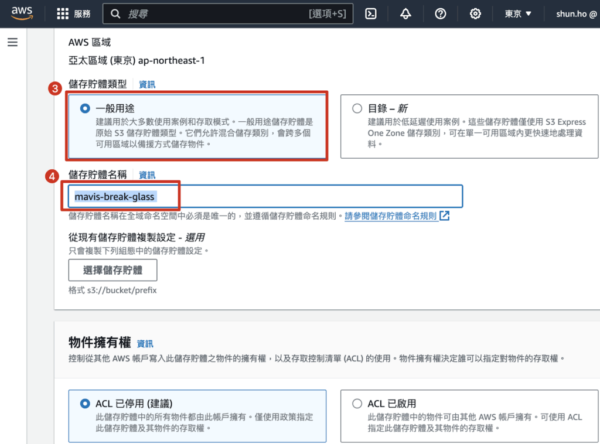Select the 目錄 directory bucket radio
Screen dimensions: 600x444
(x=357, y=108)
